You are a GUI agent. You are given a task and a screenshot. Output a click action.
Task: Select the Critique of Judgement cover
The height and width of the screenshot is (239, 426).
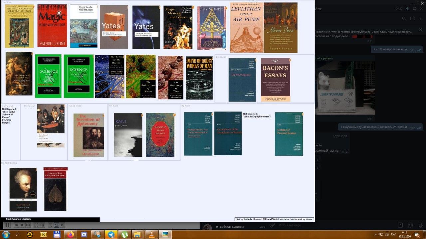click(56, 189)
